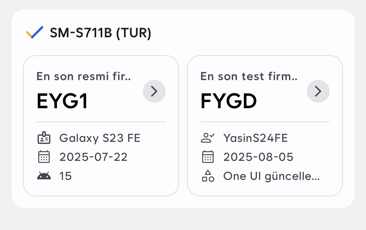Click the FYGD firmware version
Image resolution: width=366 pixels, height=230 pixels.
(x=228, y=101)
